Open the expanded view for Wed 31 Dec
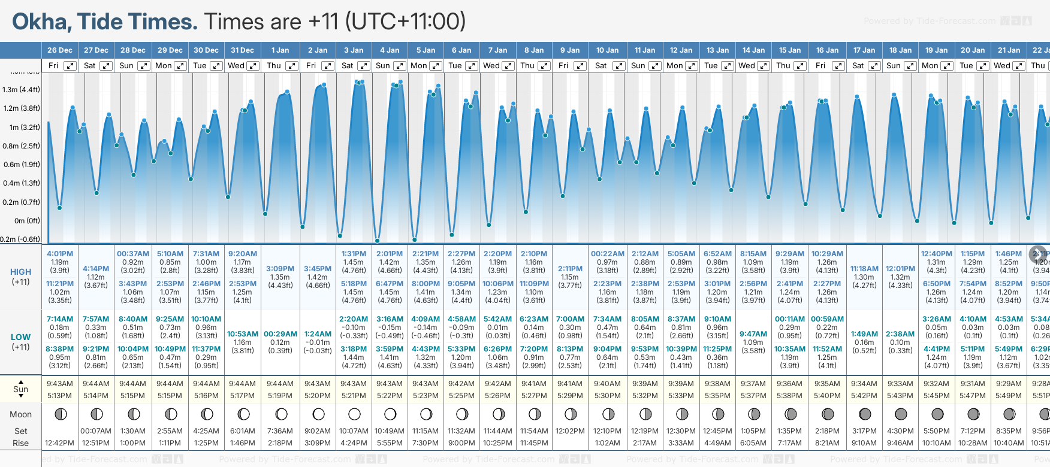The image size is (1050, 467). [x=253, y=66]
